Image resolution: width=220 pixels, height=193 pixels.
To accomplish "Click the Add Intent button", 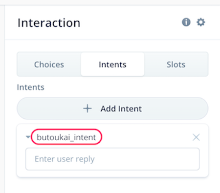I will click(x=112, y=108).
